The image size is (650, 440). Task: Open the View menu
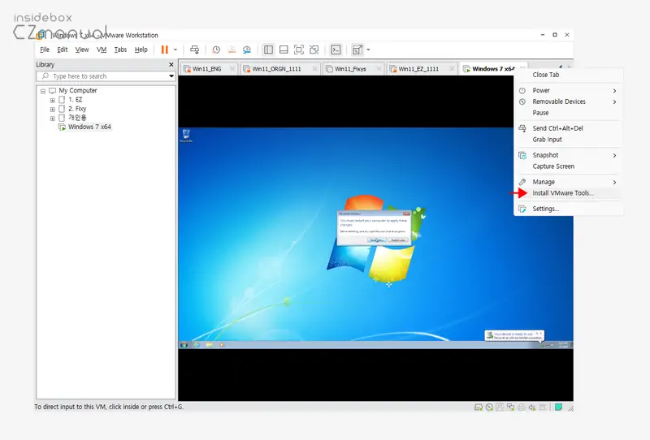[x=82, y=50]
